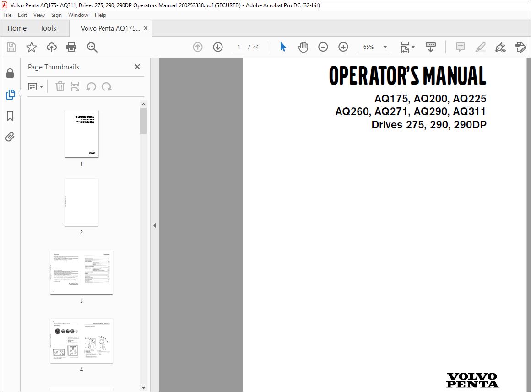
Task: Select the Volvo Penta AQ175 document tab
Action: coord(110,28)
